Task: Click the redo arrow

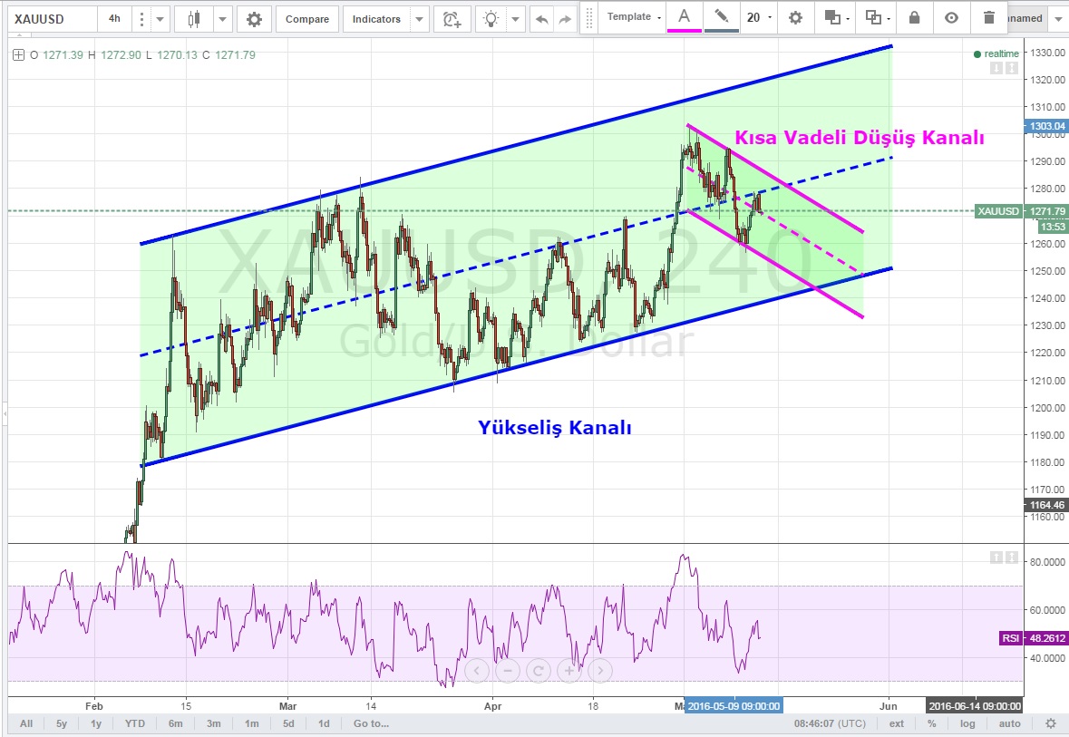Action: click(x=566, y=19)
